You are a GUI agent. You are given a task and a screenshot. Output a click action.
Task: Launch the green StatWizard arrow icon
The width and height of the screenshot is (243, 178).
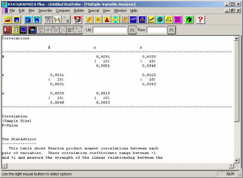tap(189, 20)
